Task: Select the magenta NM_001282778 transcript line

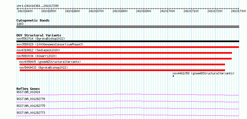Action: 128,101
